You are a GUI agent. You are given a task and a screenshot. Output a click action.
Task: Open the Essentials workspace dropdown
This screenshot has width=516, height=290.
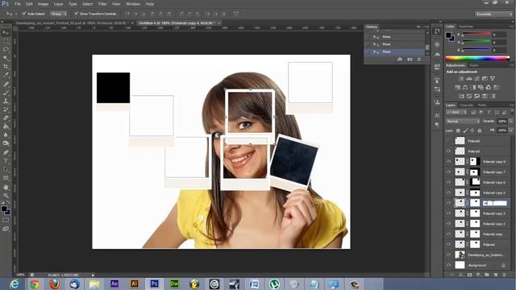tap(493, 14)
